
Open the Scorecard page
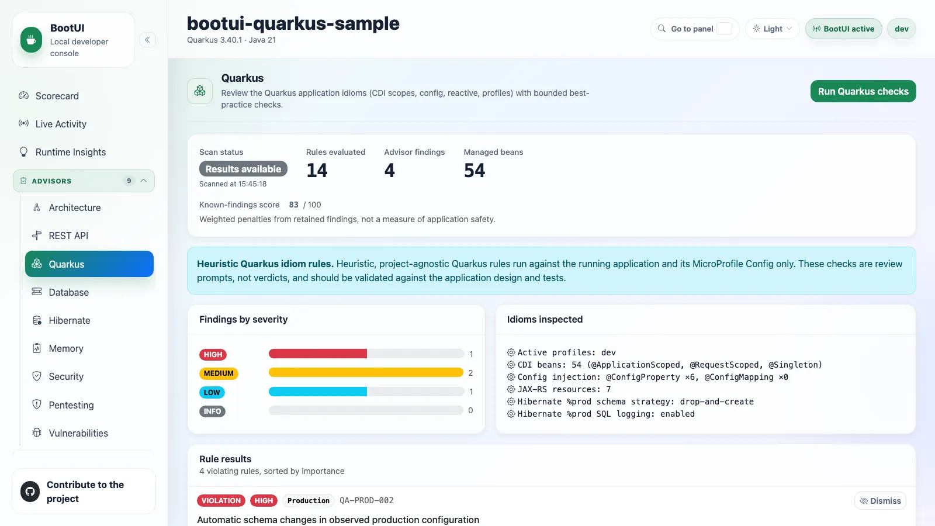[x=84, y=96]
